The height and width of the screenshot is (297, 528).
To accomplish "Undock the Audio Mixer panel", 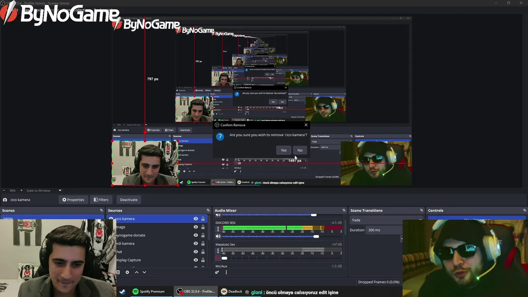I will [x=344, y=210].
